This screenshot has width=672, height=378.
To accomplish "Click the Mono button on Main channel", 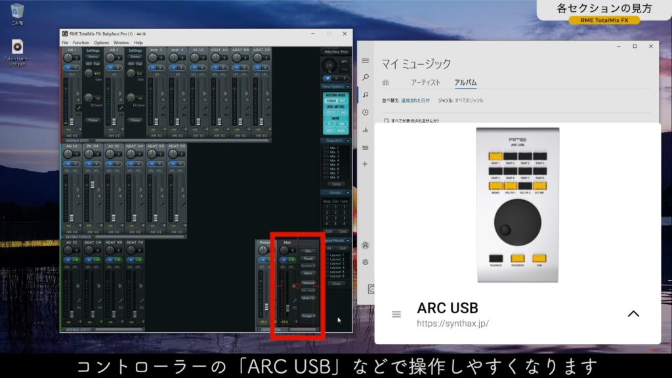I will click(308, 274).
